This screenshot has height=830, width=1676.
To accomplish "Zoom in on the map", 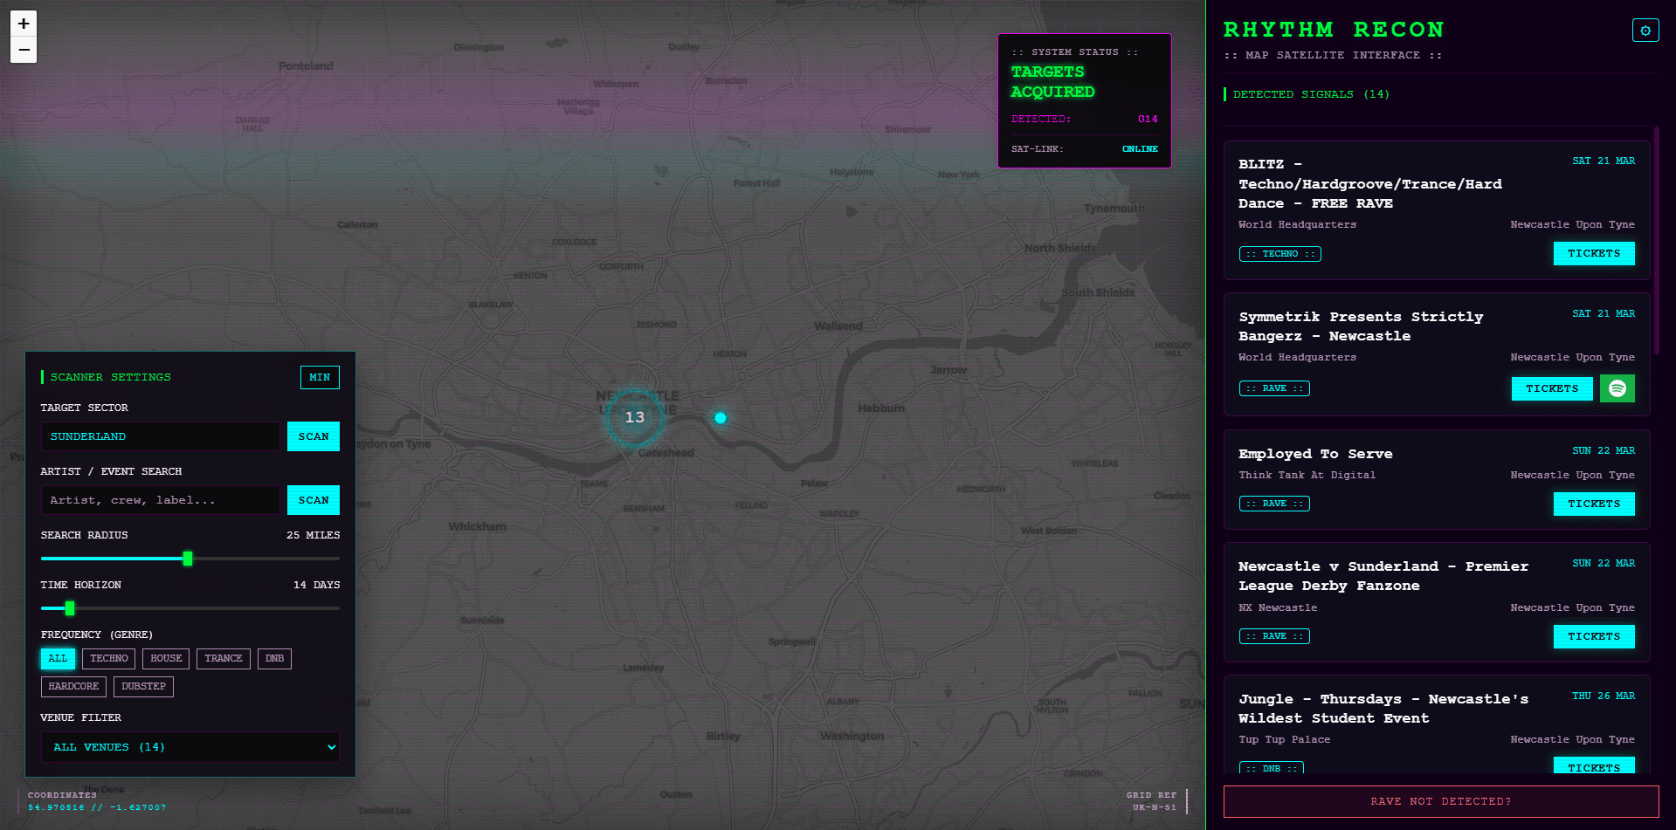I will click(x=24, y=24).
